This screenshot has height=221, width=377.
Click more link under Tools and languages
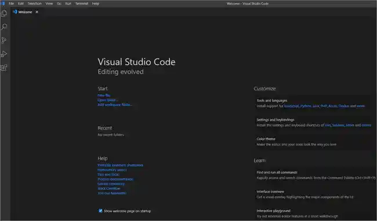click(x=360, y=106)
